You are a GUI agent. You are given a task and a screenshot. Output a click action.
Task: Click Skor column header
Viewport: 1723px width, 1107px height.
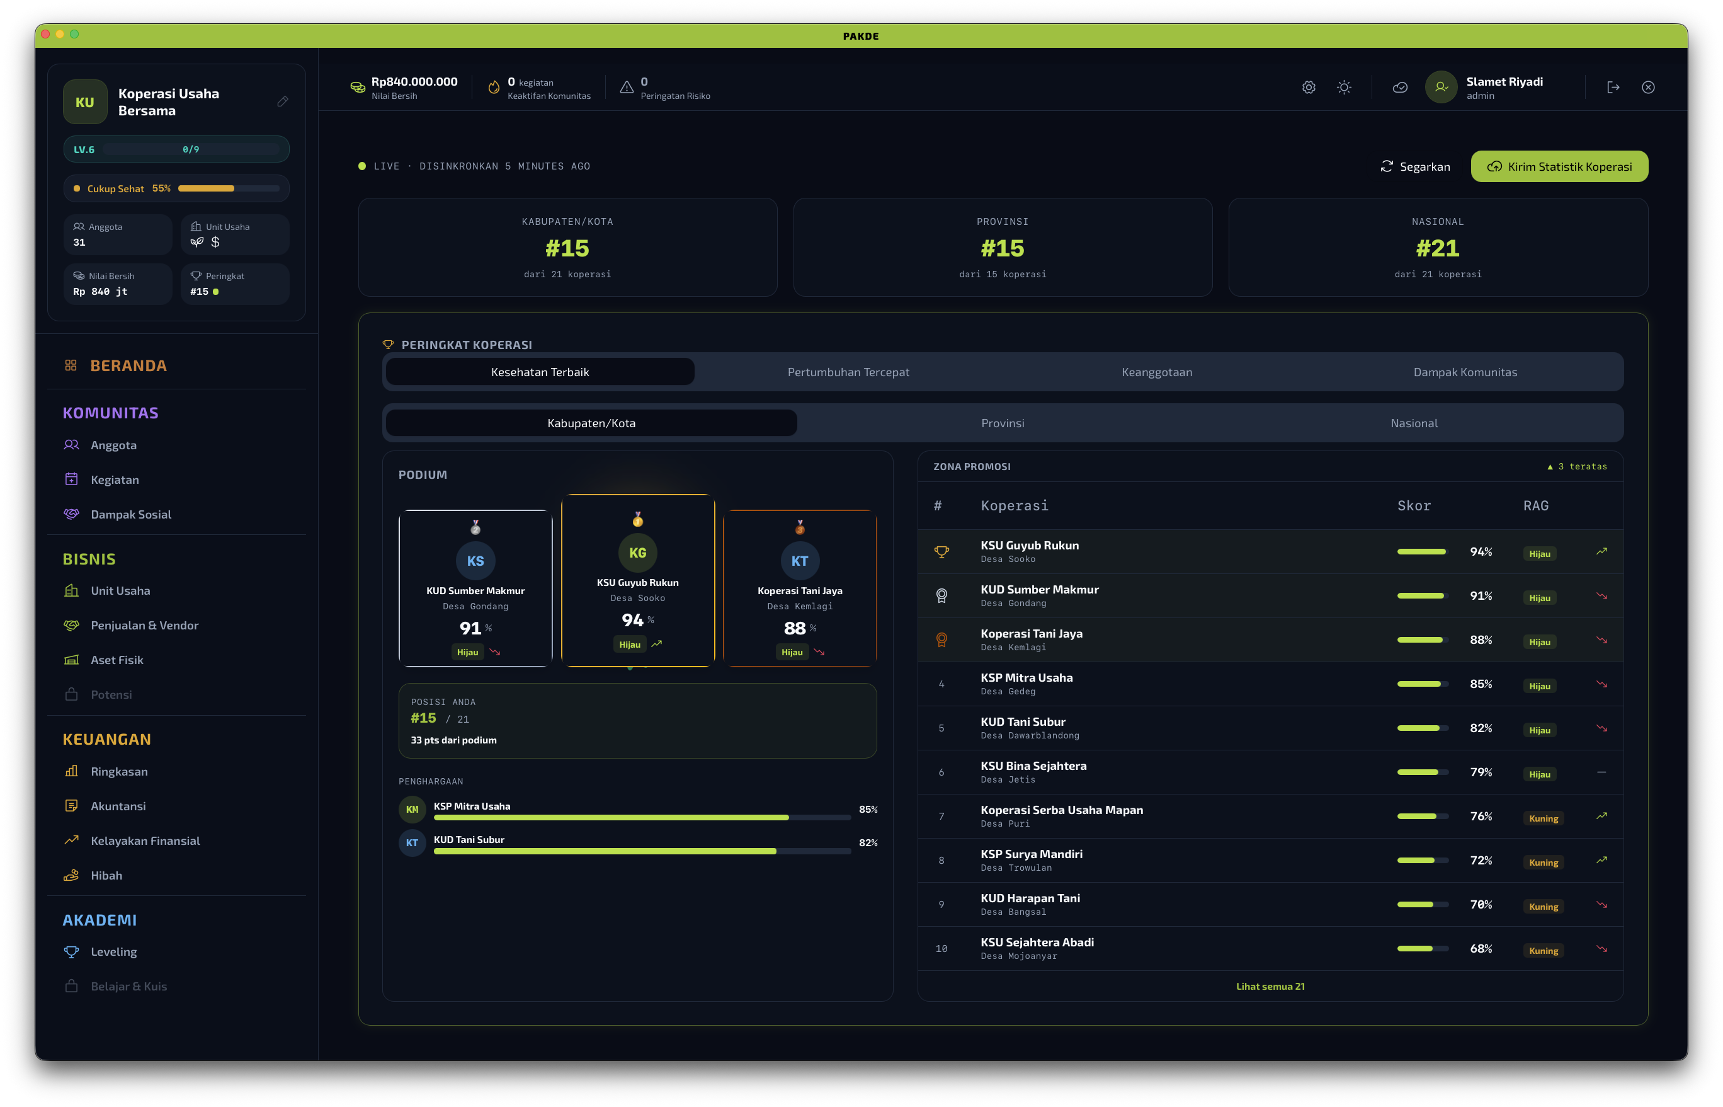[x=1413, y=506]
